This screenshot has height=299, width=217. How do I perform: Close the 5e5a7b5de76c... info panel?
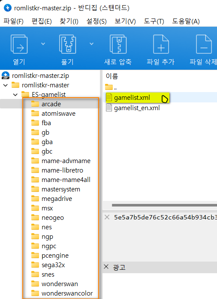click(107, 217)
